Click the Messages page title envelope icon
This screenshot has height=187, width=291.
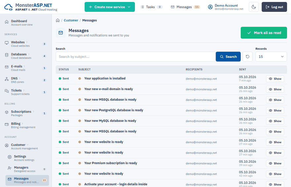[x=61, y=33]
